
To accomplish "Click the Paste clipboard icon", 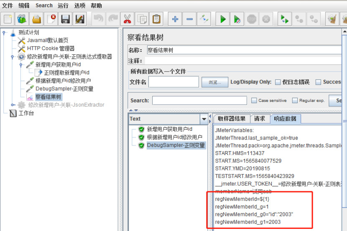I will [156, 19].
